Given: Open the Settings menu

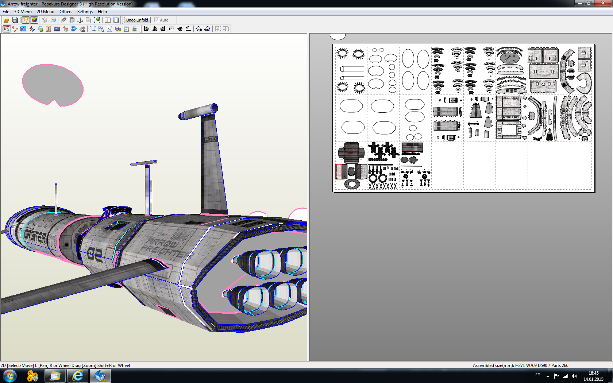Looking at the screenshot, I should pos(85,12).
